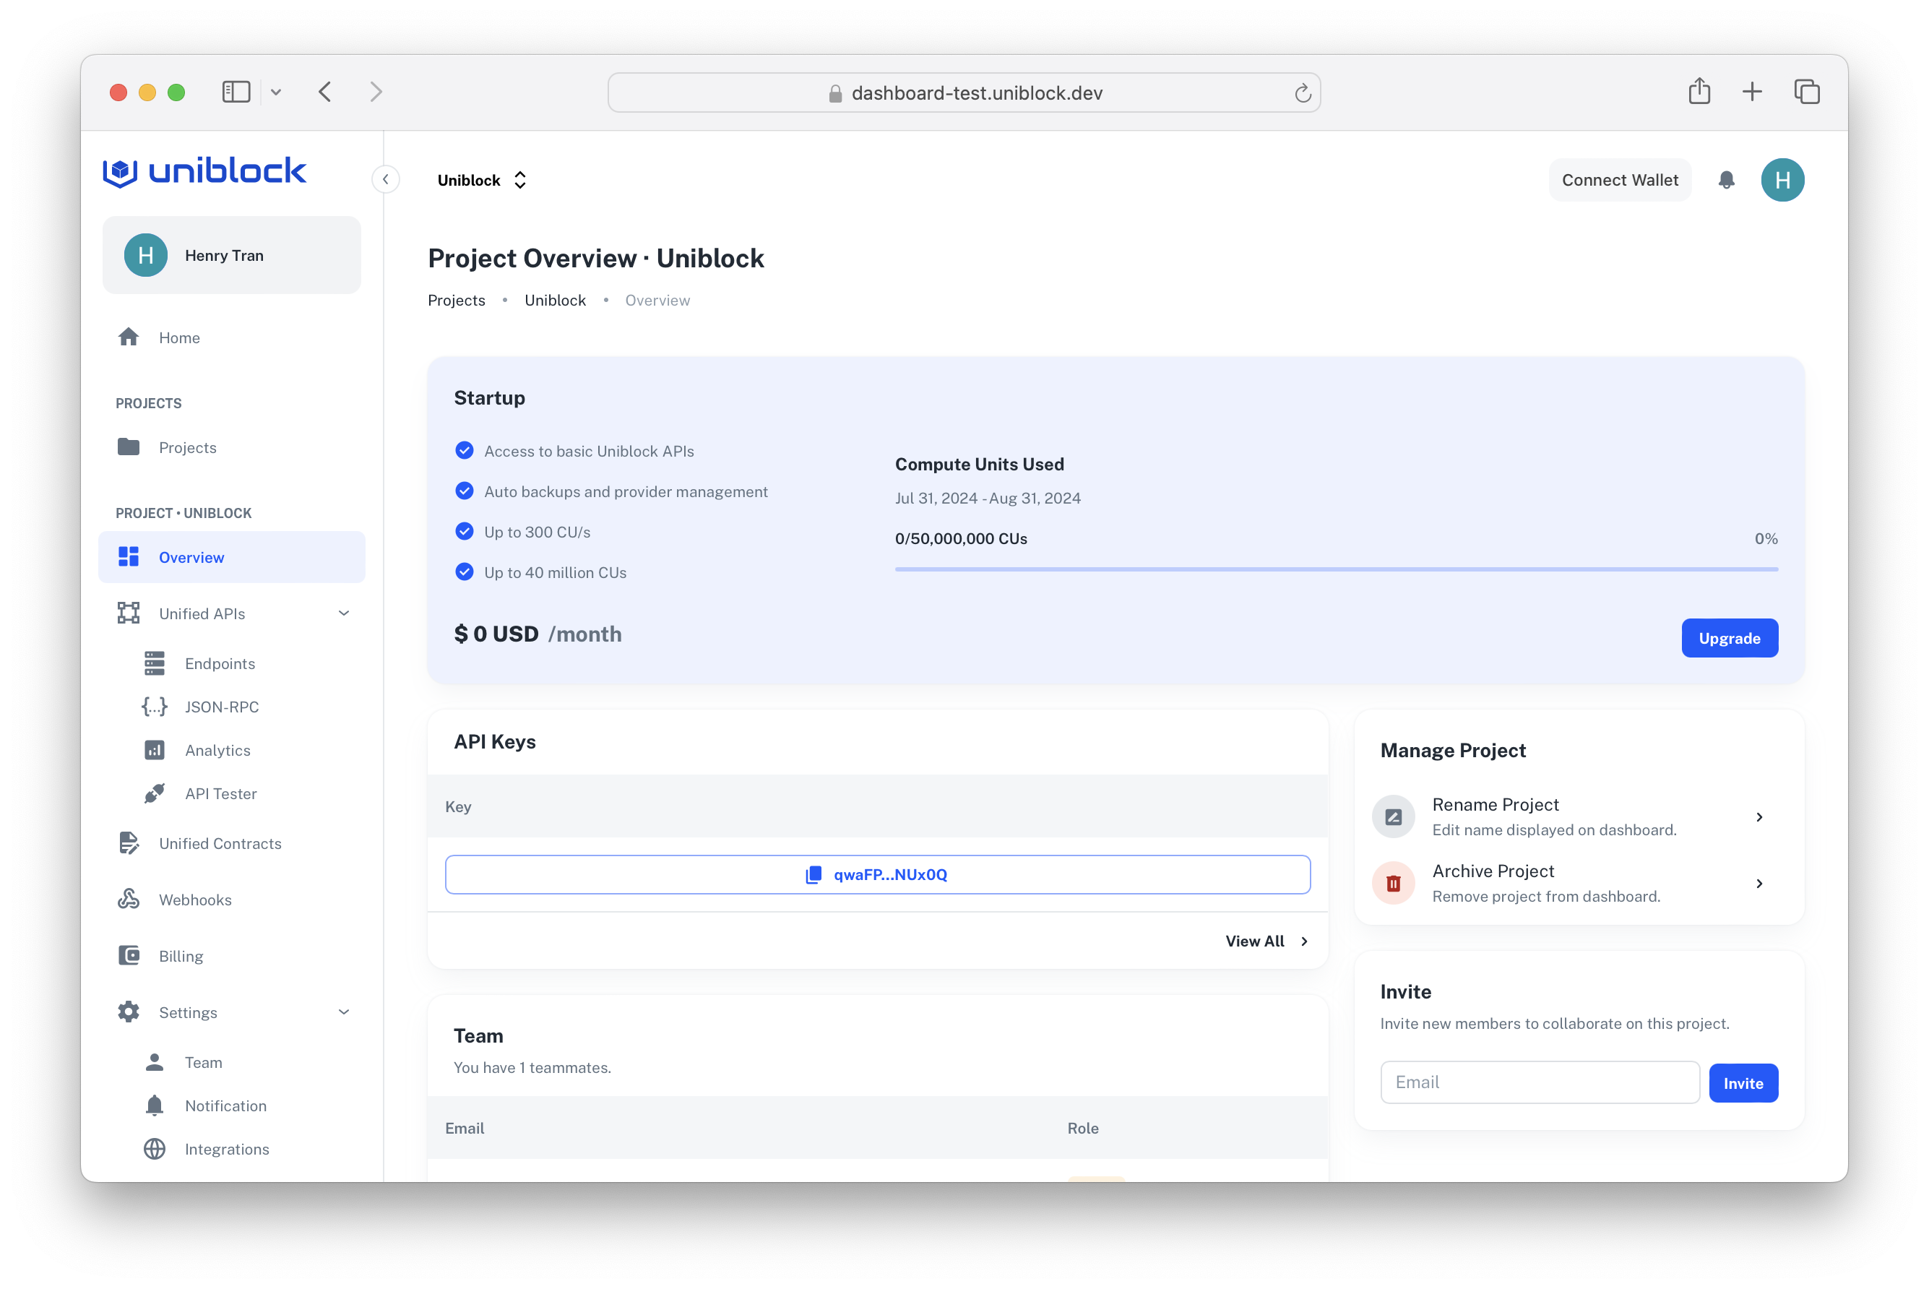Click the Analytics sidebar icon
The image size is (1929, 1289).
click(154, 749)
